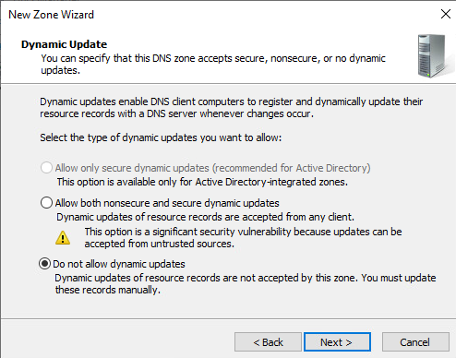This screenshot has width=456, height=358.
Task: Click the security vulnerability warning text
Action: pos(243,237)
